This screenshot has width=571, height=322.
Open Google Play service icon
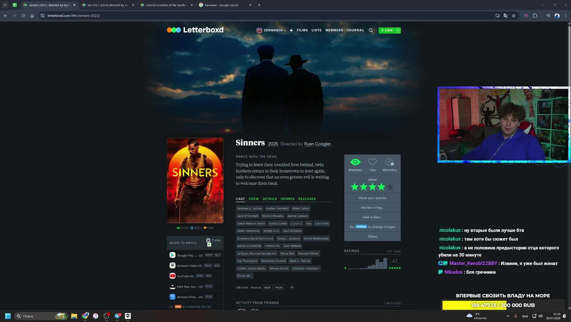point(172,255)
